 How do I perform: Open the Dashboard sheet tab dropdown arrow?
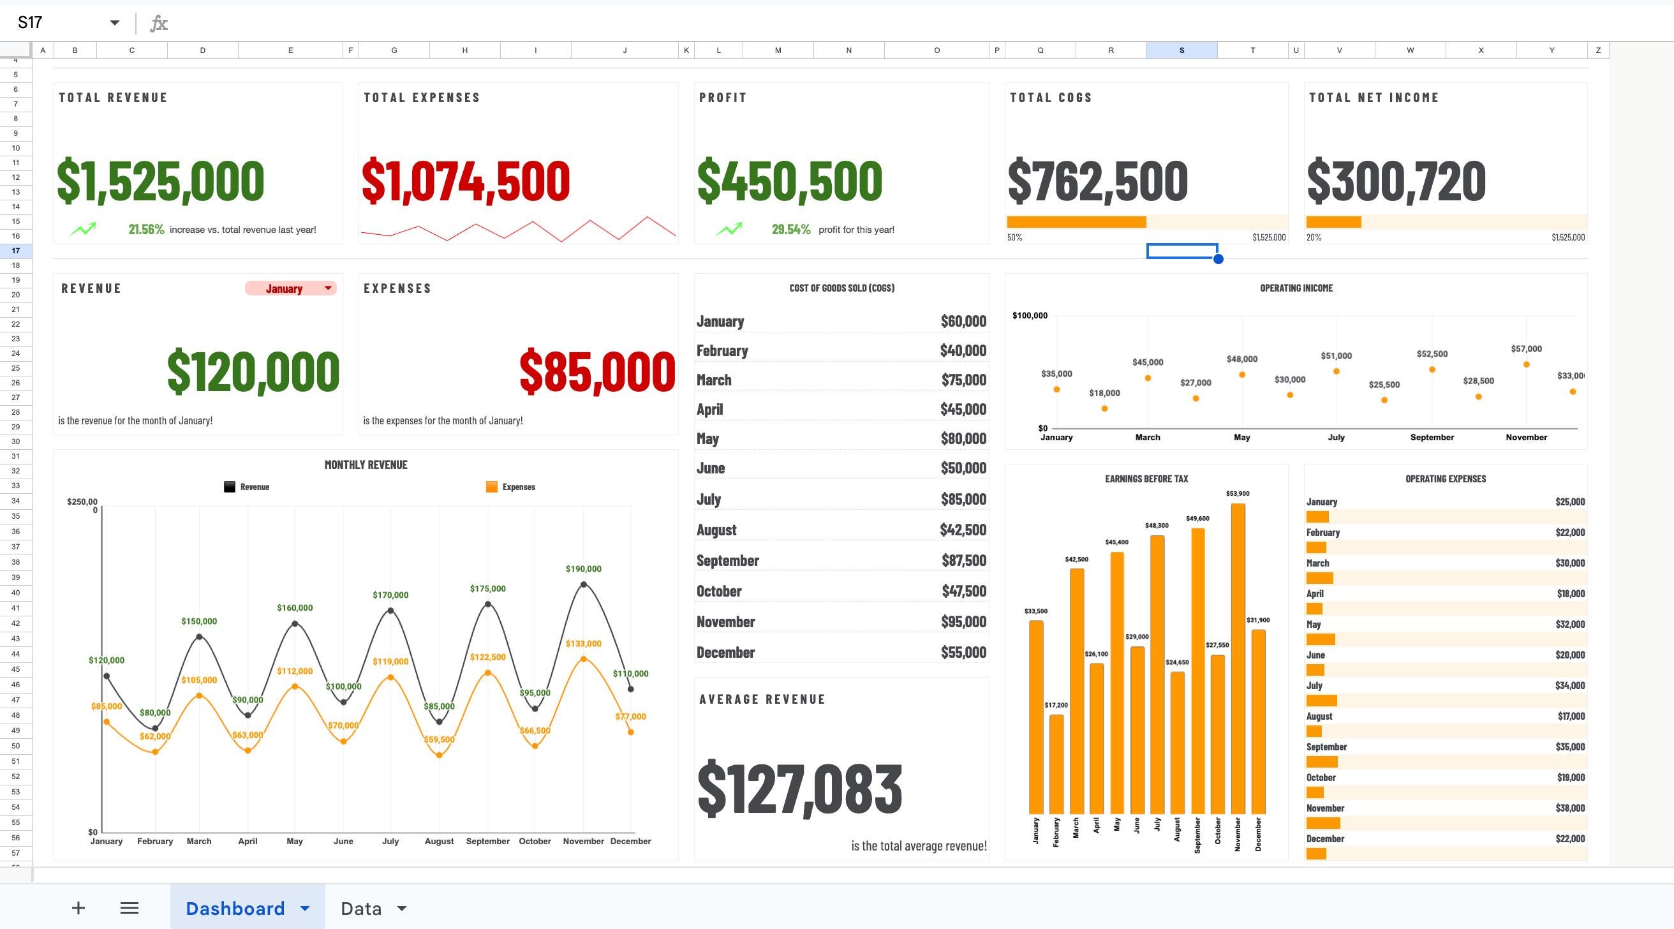click(305, 907)
